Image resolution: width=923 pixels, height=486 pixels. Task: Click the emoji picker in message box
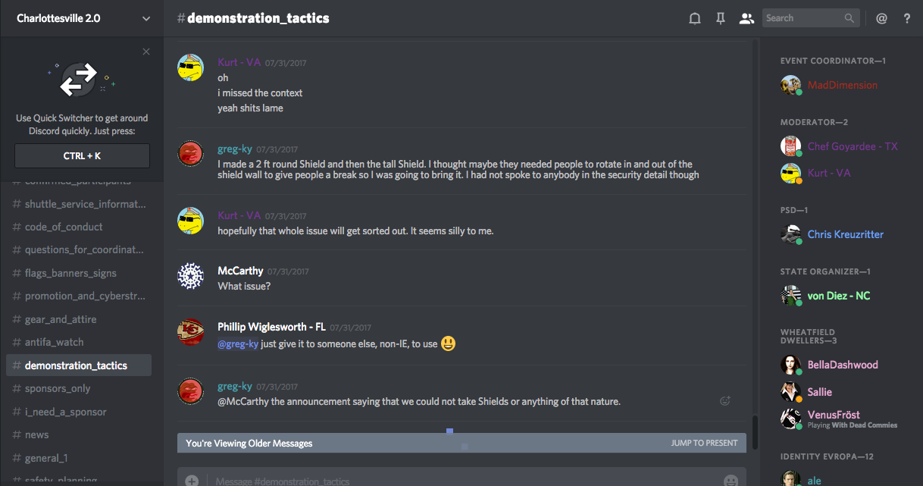coord(731,481)
